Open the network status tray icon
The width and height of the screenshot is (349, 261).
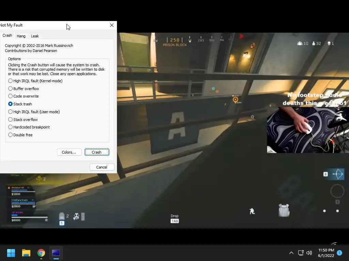click(301, 253)
